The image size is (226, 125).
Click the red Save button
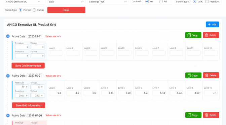[x=66, y=10]
